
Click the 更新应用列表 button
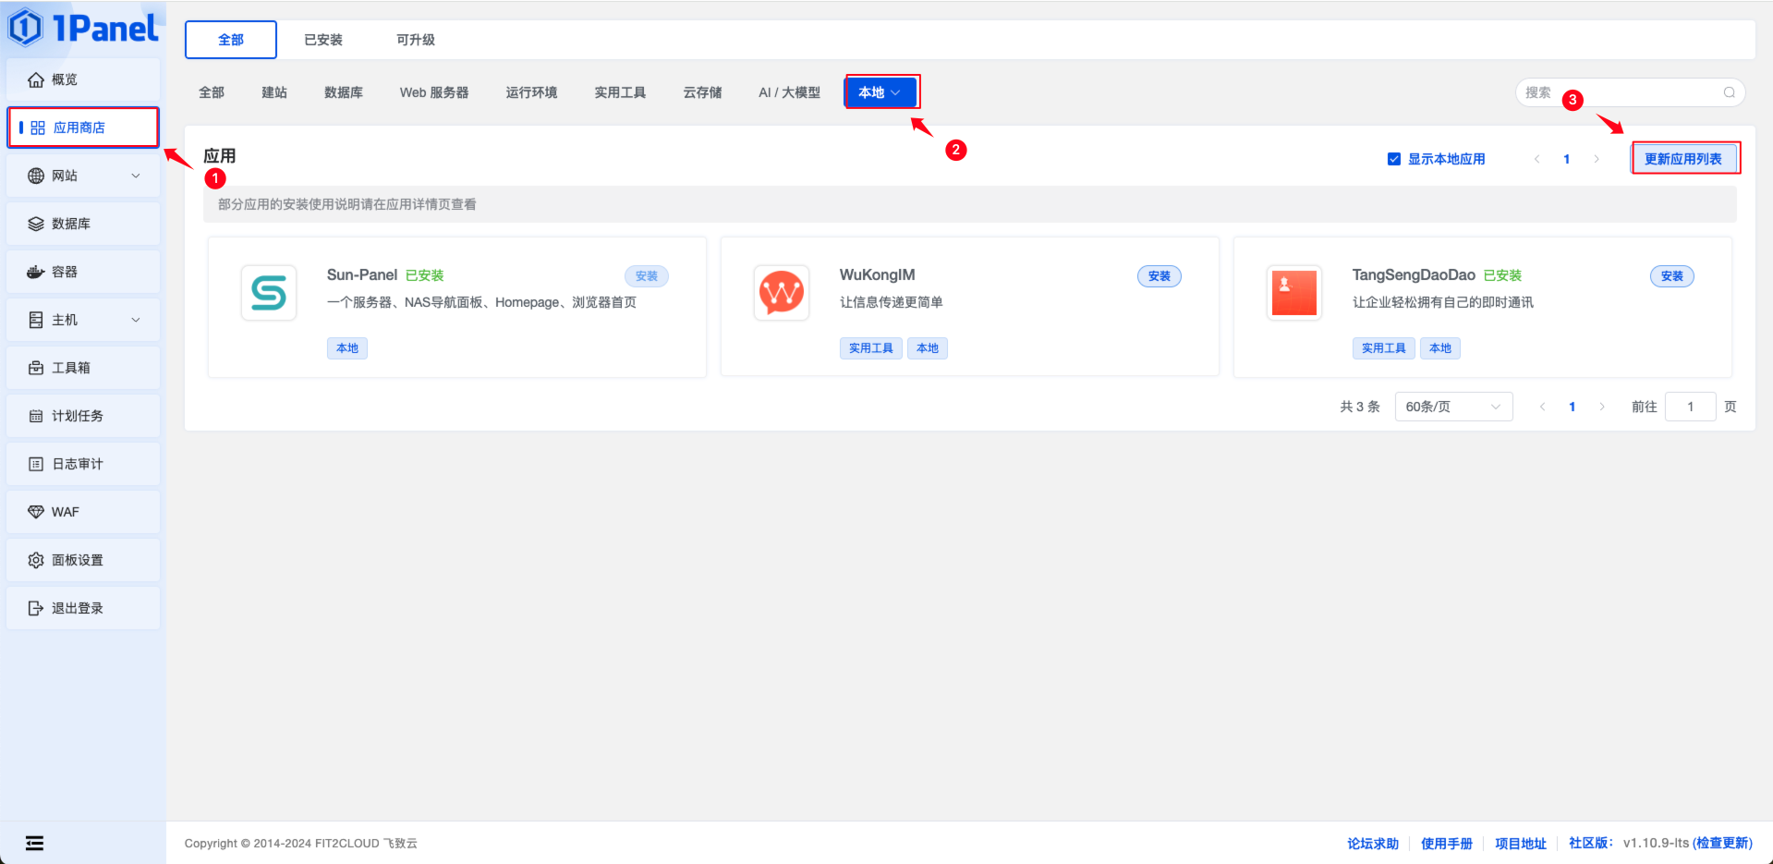(1682, 159)
